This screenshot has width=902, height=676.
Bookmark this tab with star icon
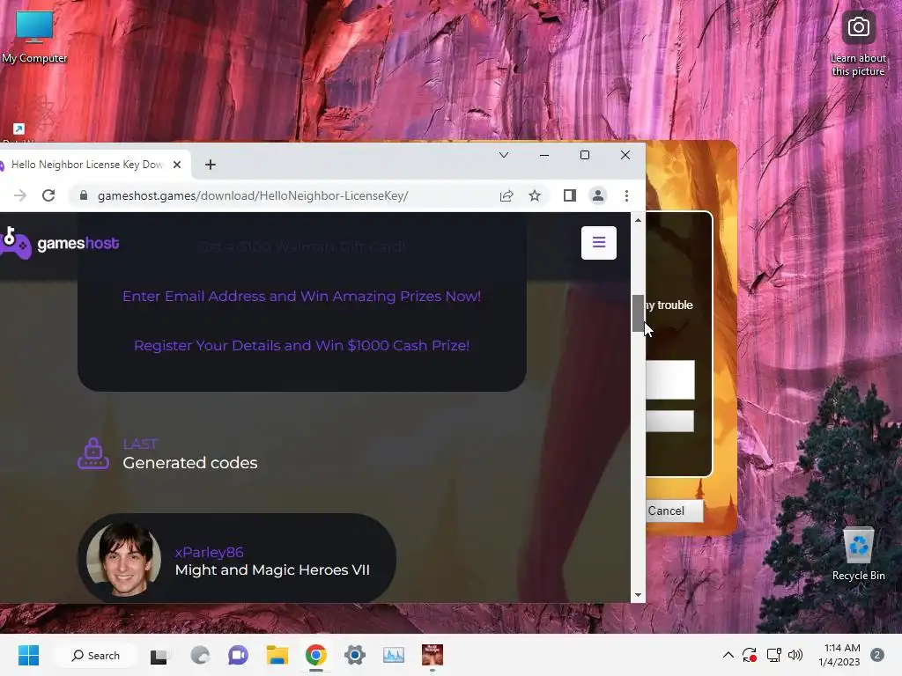tap(535, 196)
